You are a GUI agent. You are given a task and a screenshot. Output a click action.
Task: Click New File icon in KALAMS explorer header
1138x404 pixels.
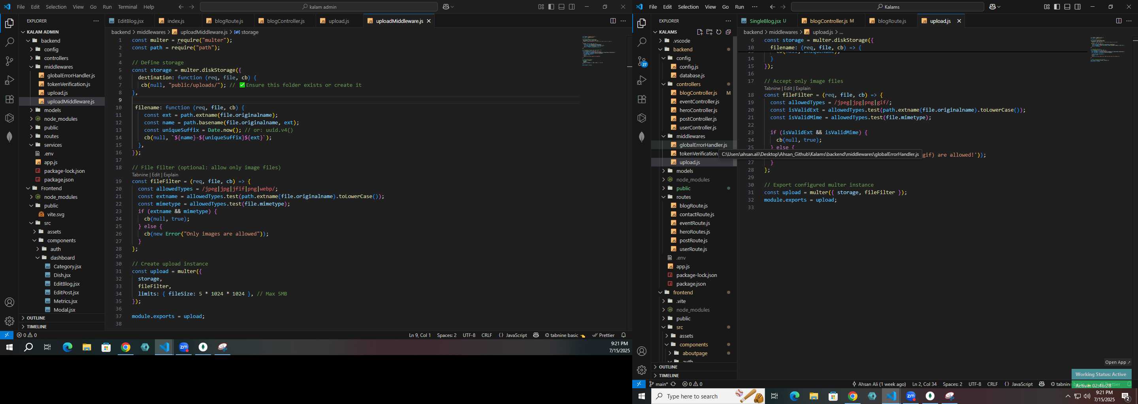click(x=699, y=32)
